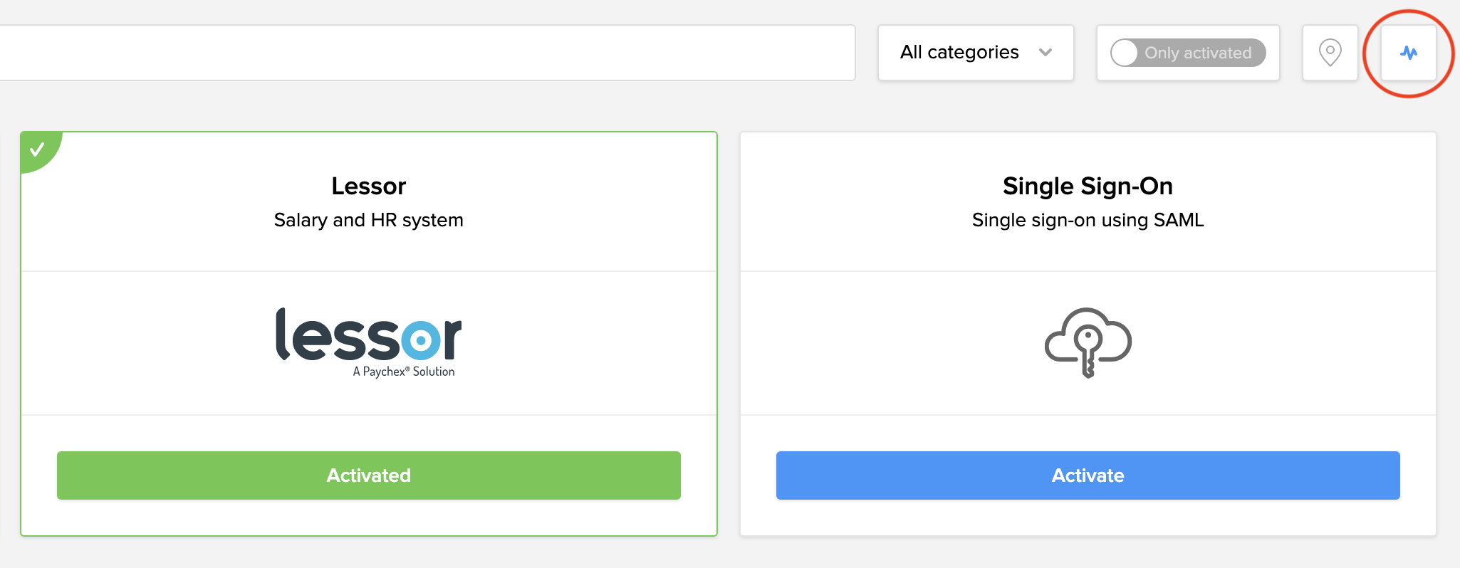Click the Only activated switch knob
Viewport: 1460px width, 568px height.
point(1125,53)
